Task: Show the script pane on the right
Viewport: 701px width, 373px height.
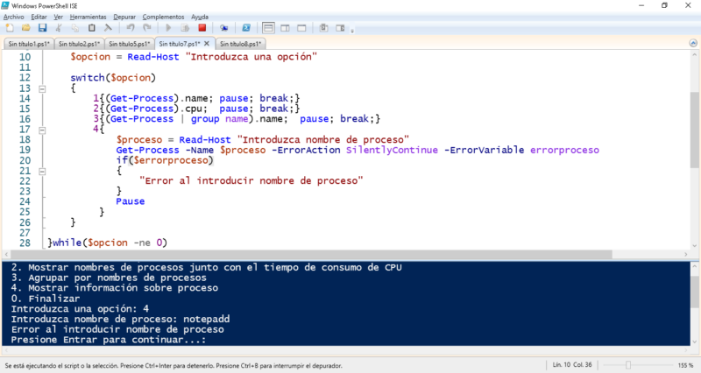Action: [x=285, y=28]
